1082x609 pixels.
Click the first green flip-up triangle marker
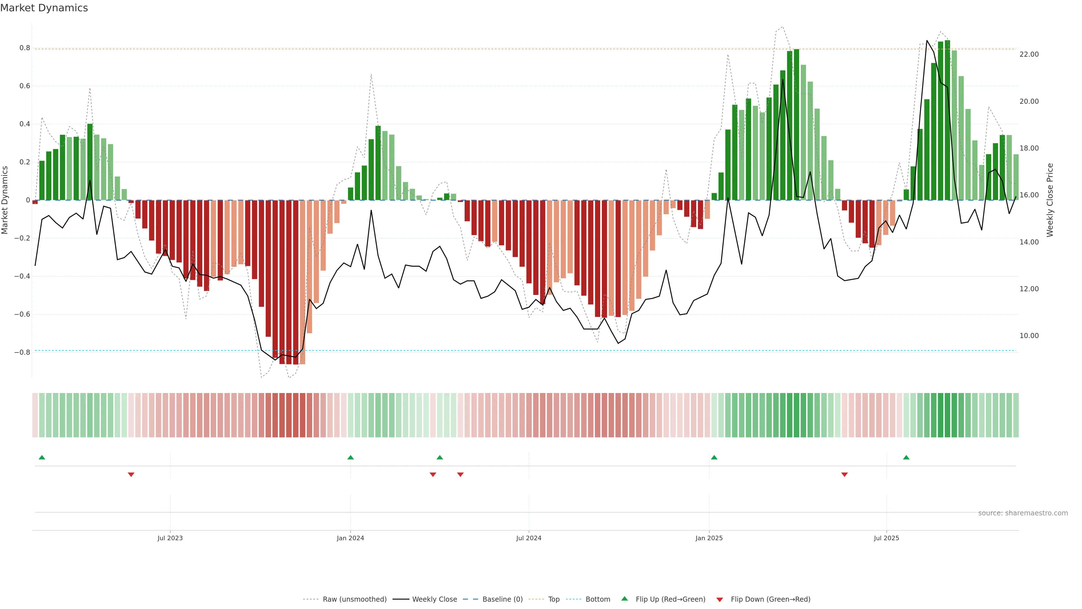[42, 457]
